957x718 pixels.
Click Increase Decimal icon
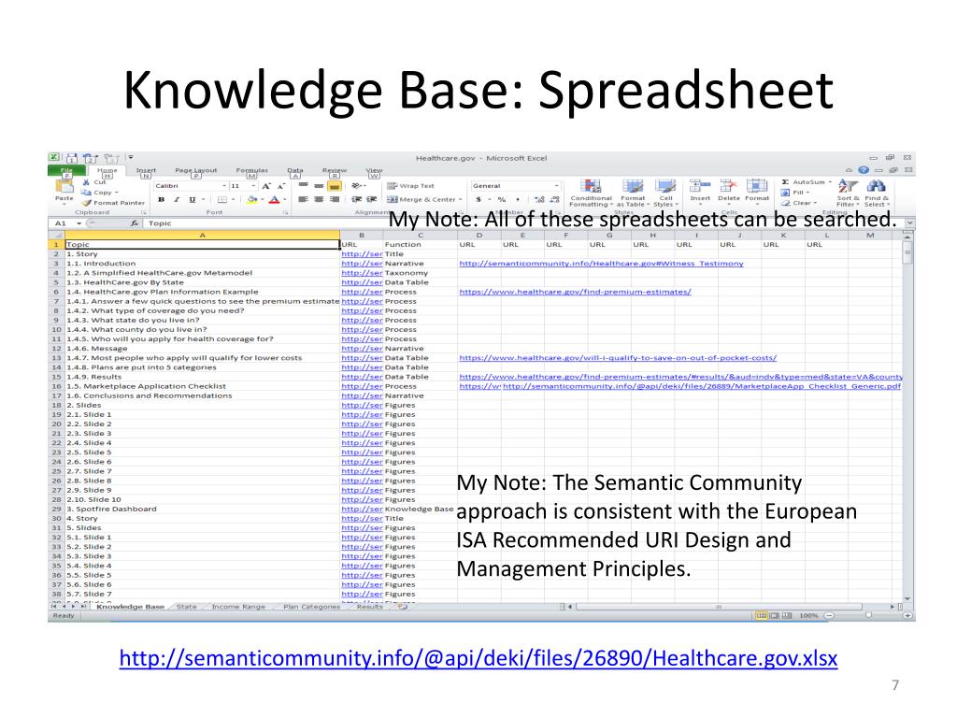539,200
